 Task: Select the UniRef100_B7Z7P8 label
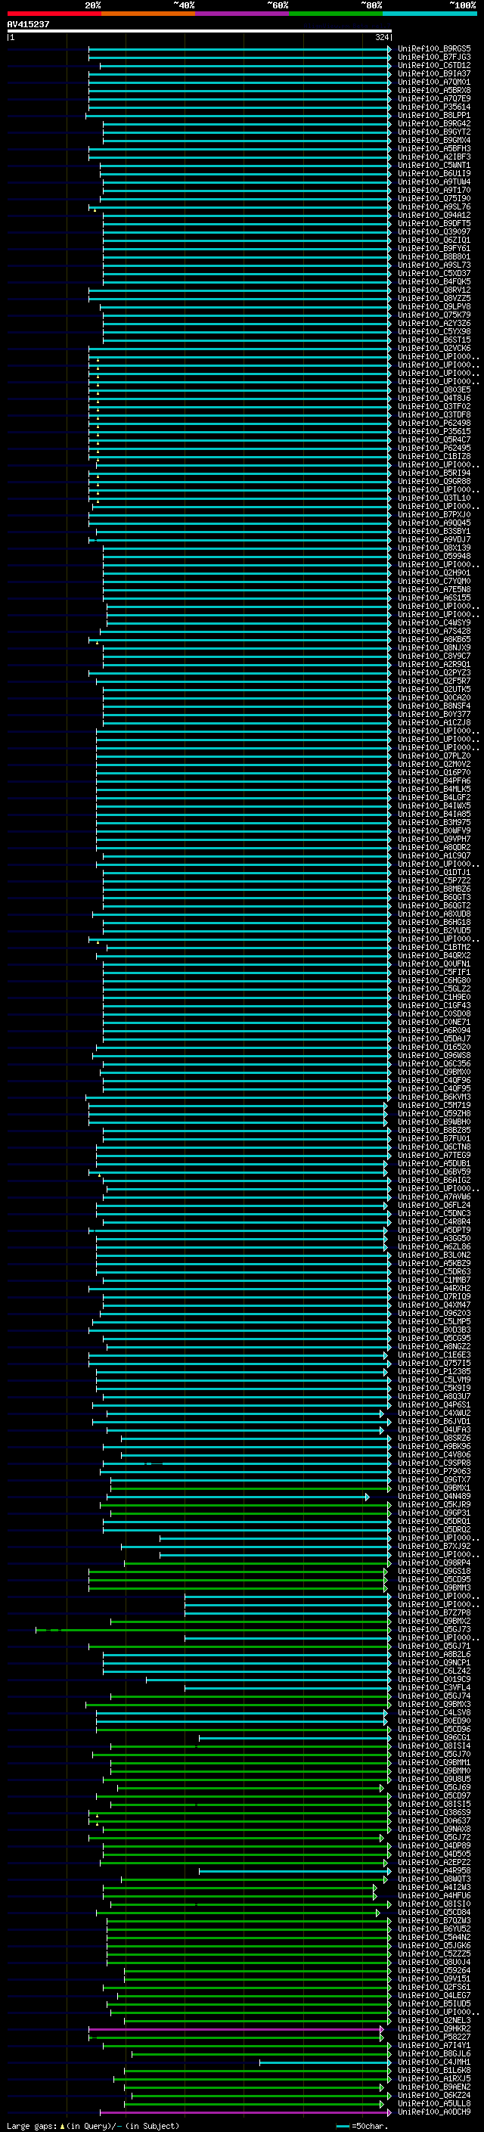[434, 1613]
